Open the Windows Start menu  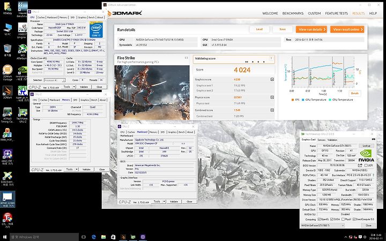[5, 237]
